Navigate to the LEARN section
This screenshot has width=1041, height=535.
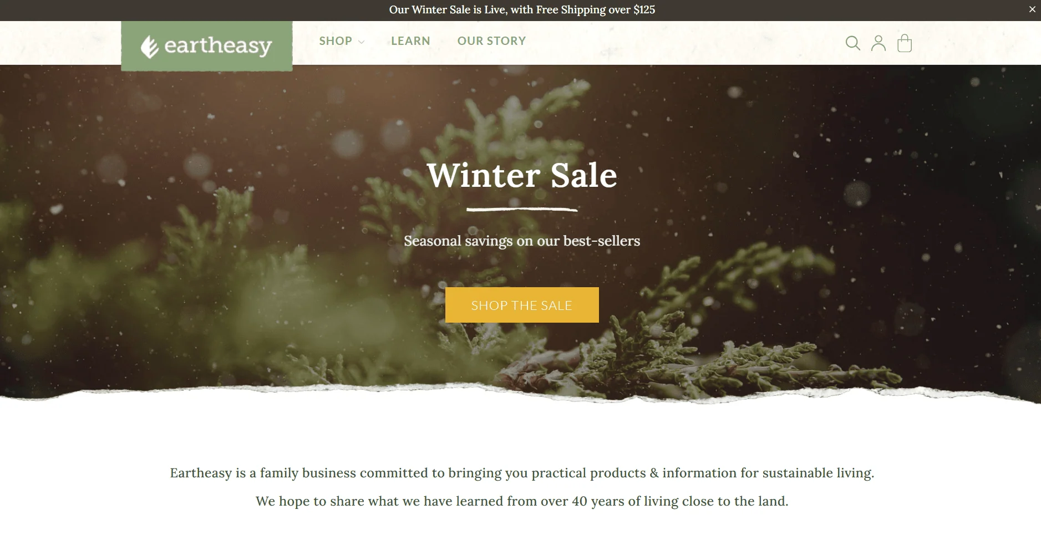(x=410, y=41)
